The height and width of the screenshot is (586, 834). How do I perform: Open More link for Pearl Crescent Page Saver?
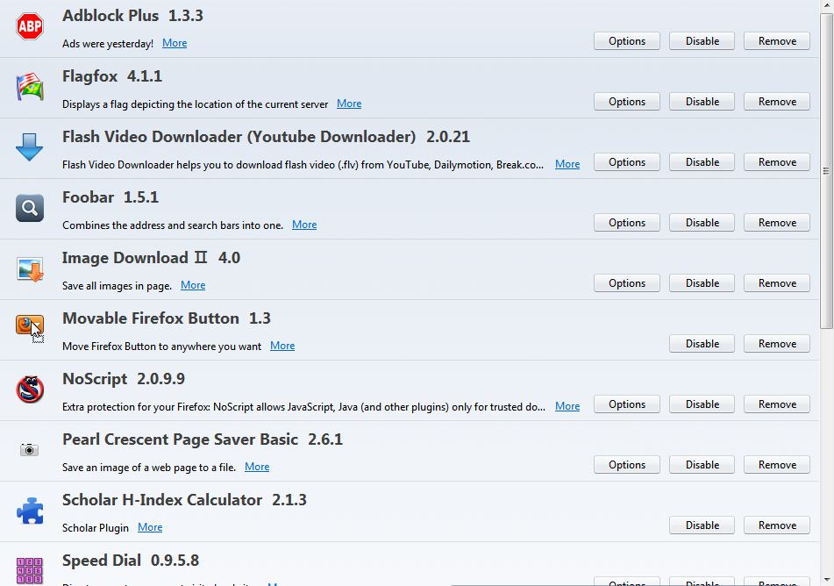tap(257, 467)
